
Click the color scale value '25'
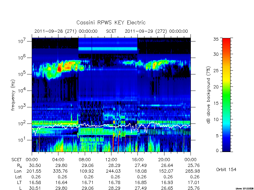pyautogui.click(x=216, y=70)
